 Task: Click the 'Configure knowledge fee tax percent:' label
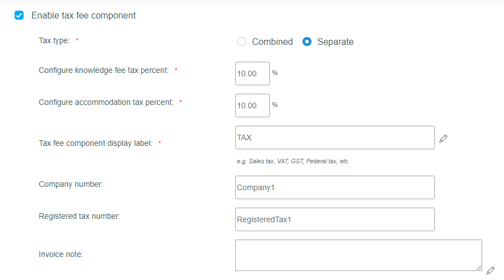pyautogui.click(x=103, y=70)
